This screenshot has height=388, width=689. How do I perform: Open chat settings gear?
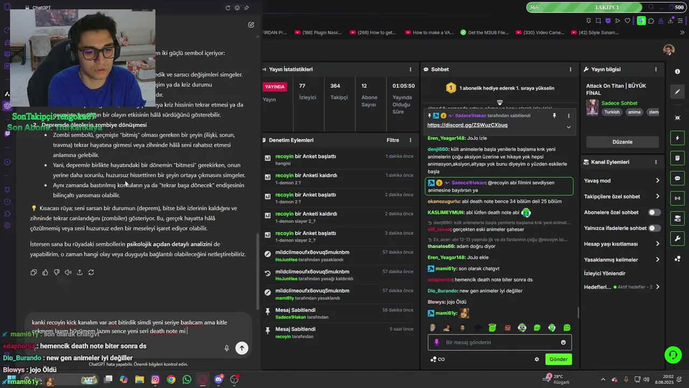pyautogui.click(x=537, y=359)
